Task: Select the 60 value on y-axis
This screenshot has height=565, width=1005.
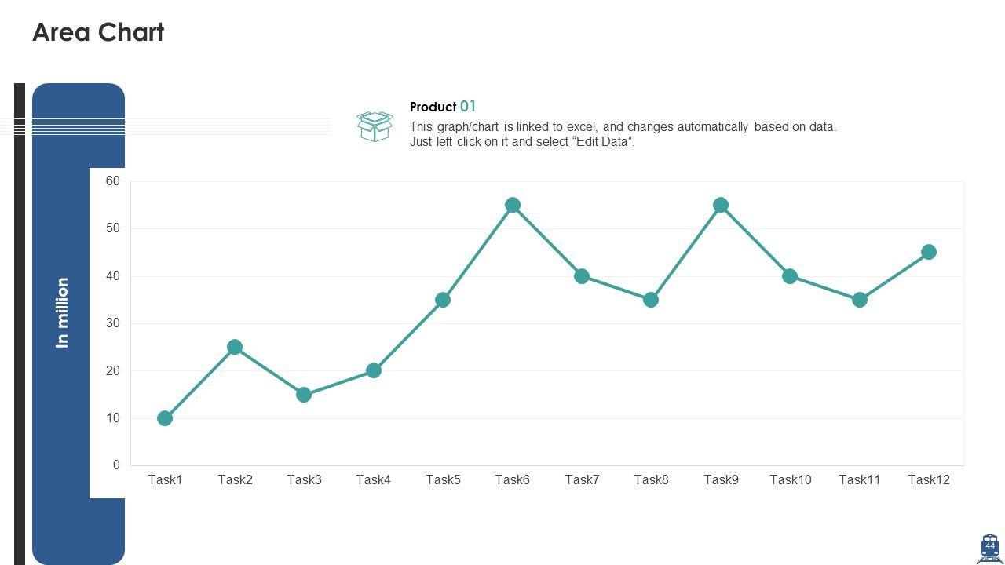Action: [113, 181]
